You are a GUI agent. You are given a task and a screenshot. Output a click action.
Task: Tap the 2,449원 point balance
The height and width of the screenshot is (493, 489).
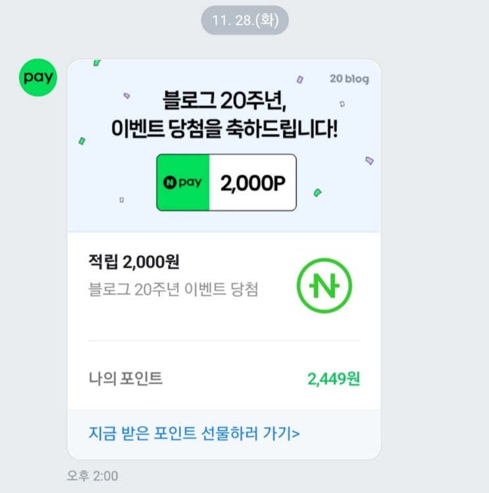point(334,378)
